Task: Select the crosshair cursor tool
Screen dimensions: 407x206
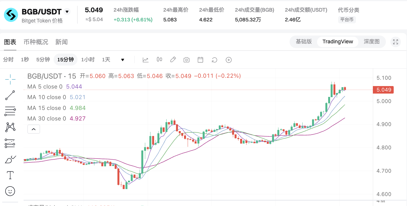Action: click(x=10, y=79)
